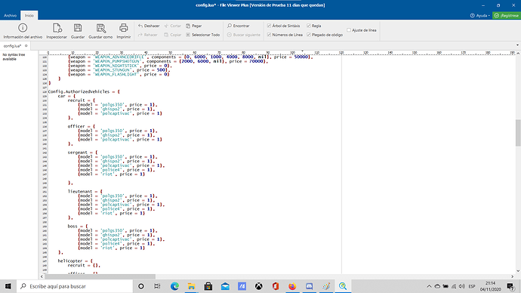Screen dimensions: 521x293
Task: Click 'No syntax tree available' text
Action: [14, 57]
